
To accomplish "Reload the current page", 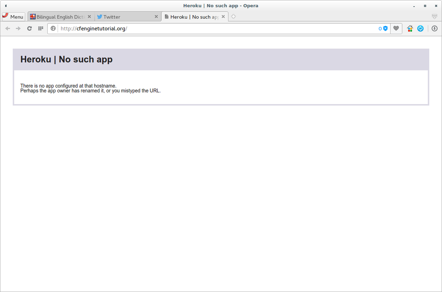I will [29, 28].
